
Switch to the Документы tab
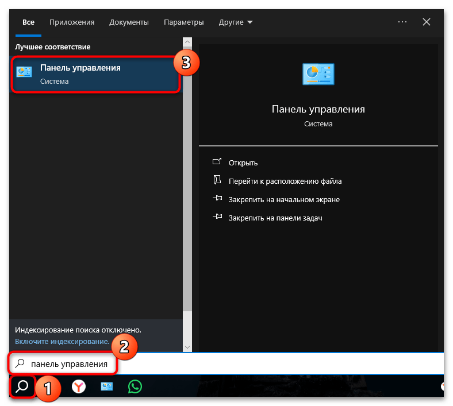coord(129,22)
